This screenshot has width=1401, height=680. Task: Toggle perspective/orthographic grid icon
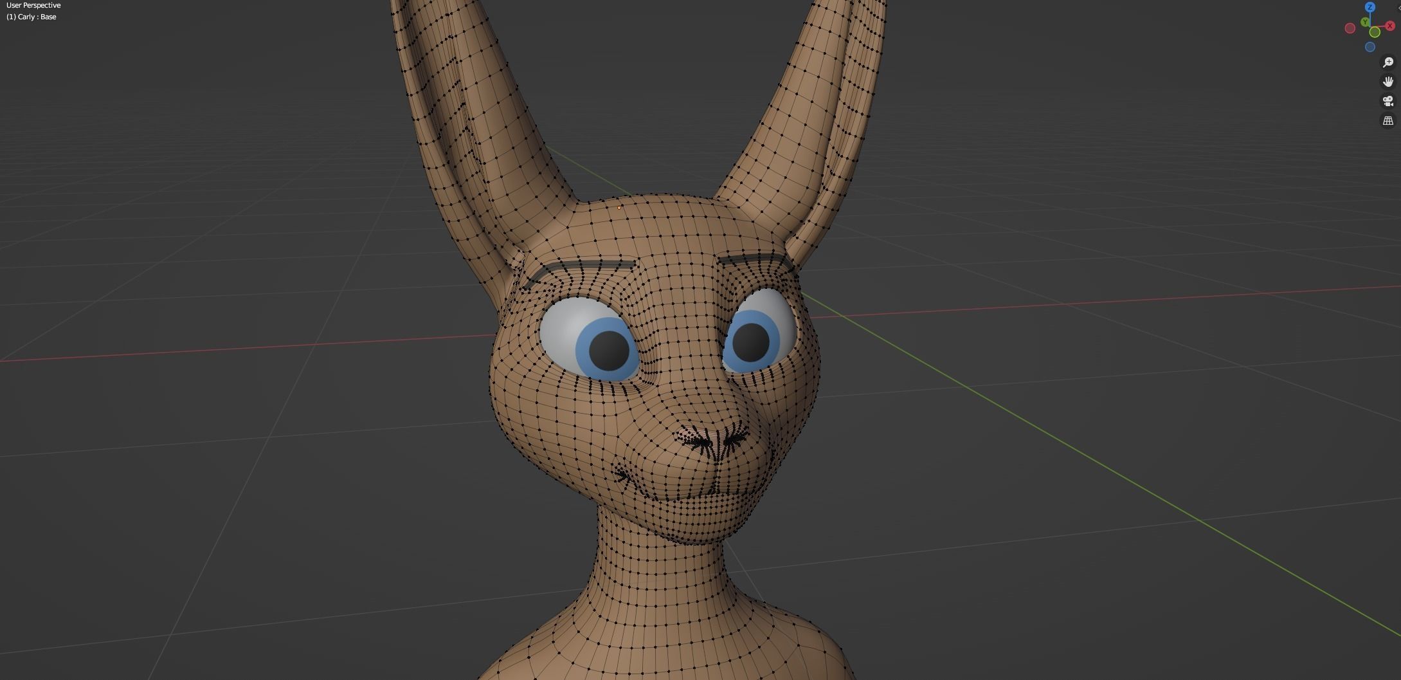(1388, 121)
